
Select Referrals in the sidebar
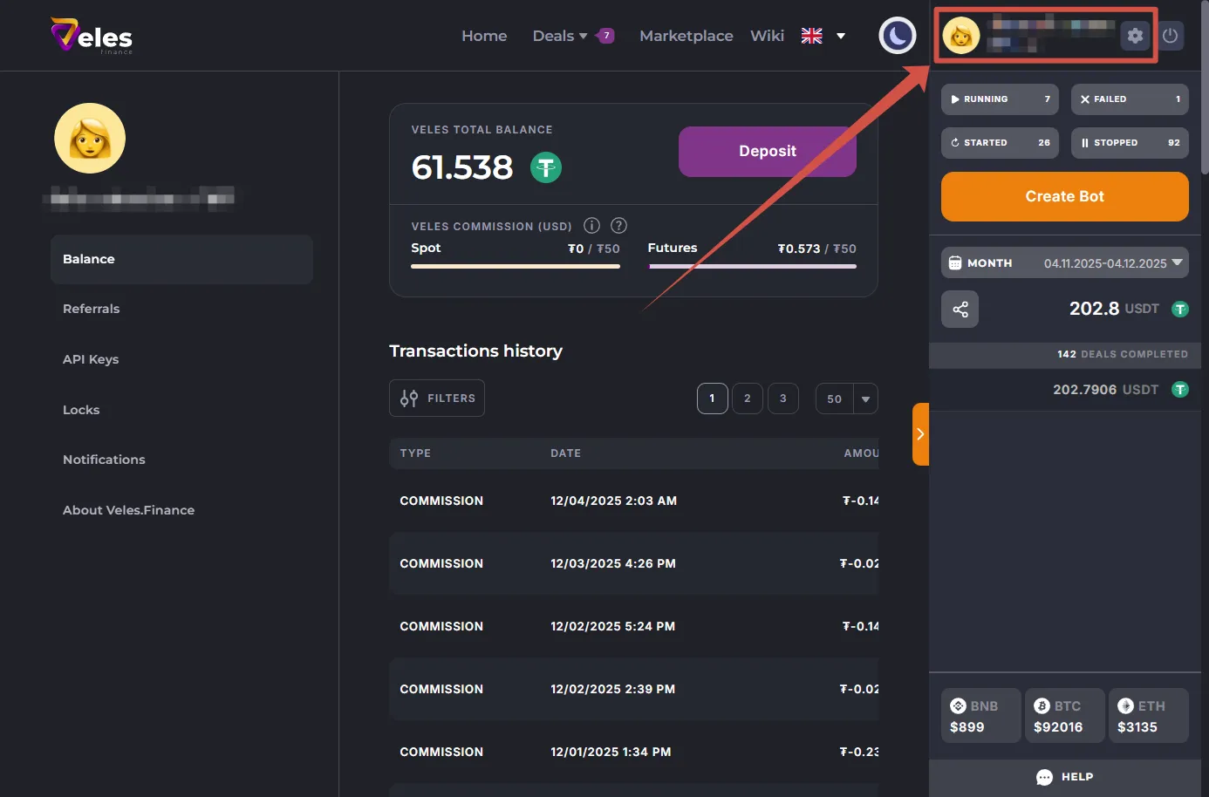(x=92, y=309)
